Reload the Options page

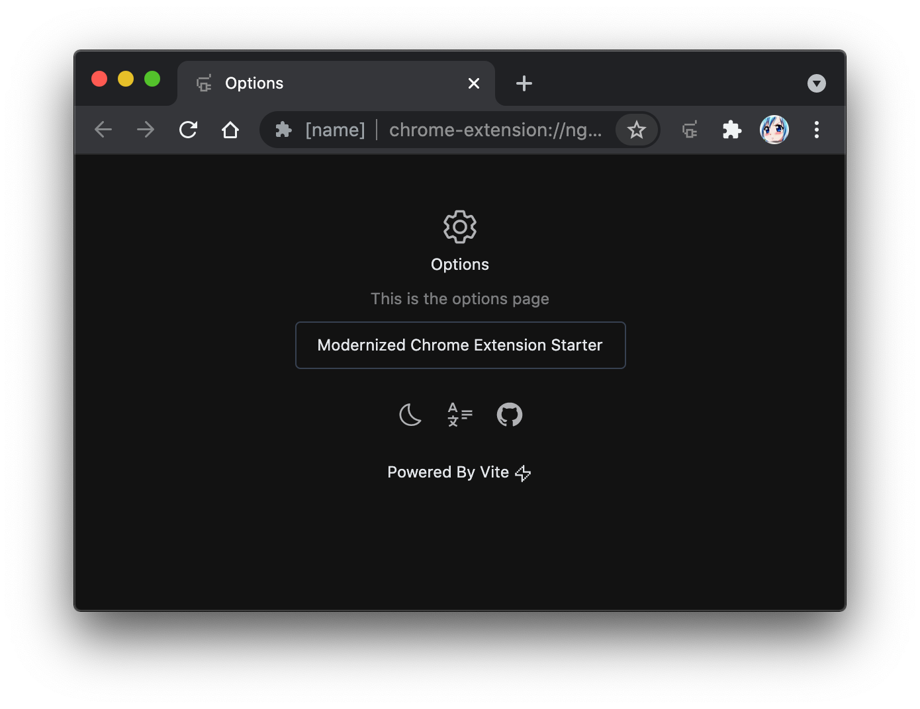tap(188, 130)
